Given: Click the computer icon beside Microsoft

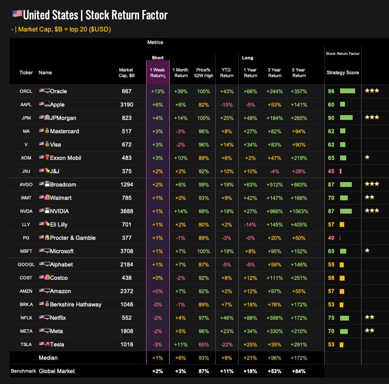Looking at the screenshot, I should [47, 250].
